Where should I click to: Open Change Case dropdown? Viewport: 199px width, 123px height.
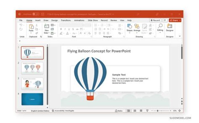(x=74, y=33)
